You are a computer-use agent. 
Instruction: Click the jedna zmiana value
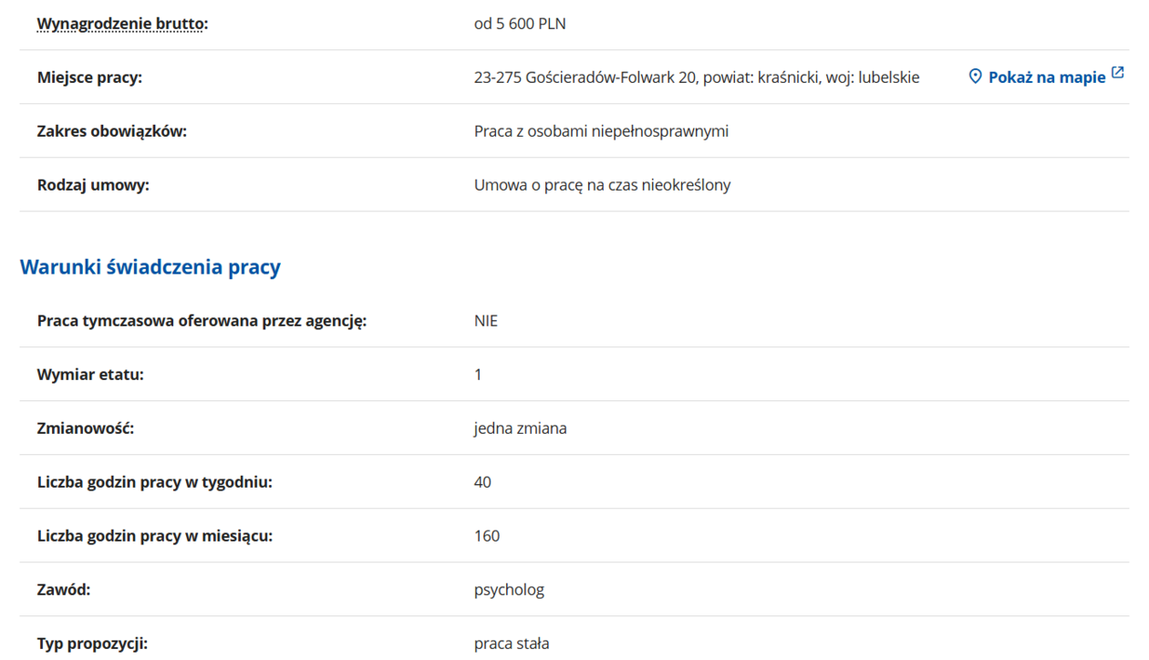coord(520,428)
